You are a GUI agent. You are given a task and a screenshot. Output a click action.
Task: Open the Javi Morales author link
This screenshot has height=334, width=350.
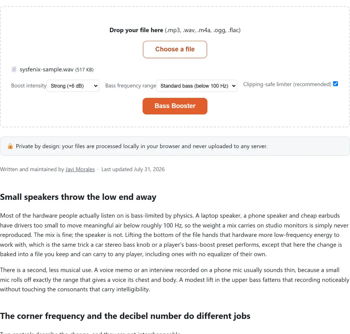(x=80, y=169)
